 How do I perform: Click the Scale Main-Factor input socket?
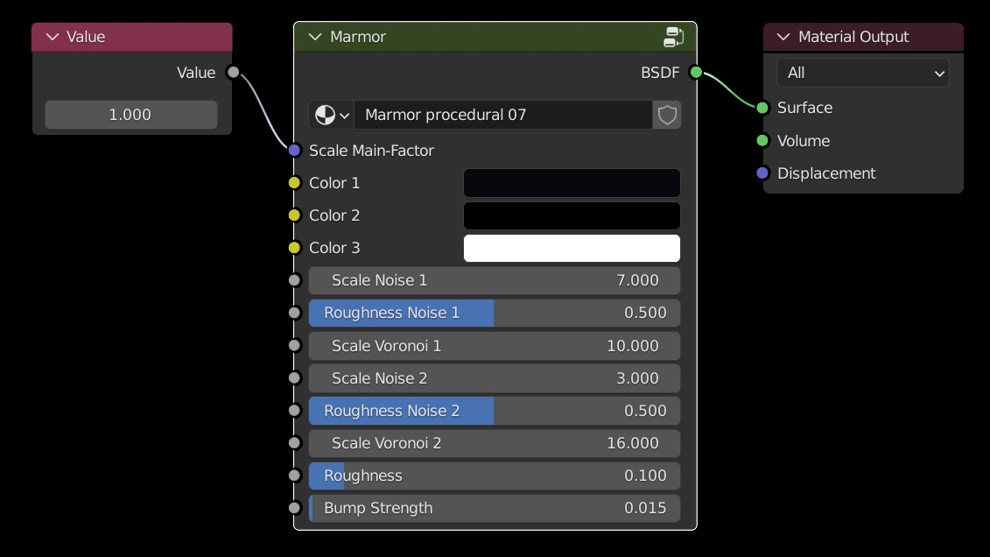click(x=295, y=151)
